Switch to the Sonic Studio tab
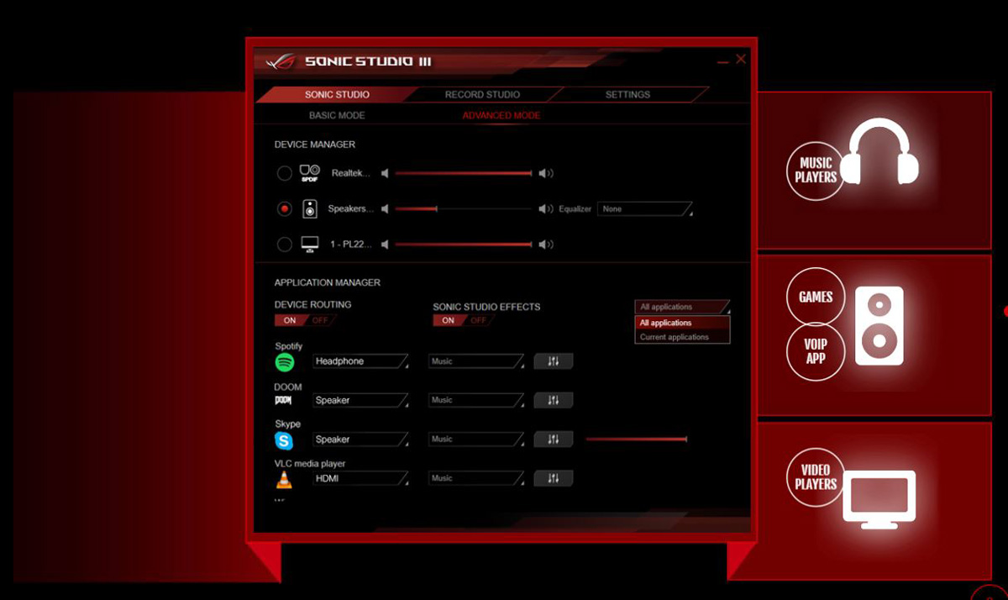Image resolution: width=1008 pixels, height=600 pixels. (337, 94)
